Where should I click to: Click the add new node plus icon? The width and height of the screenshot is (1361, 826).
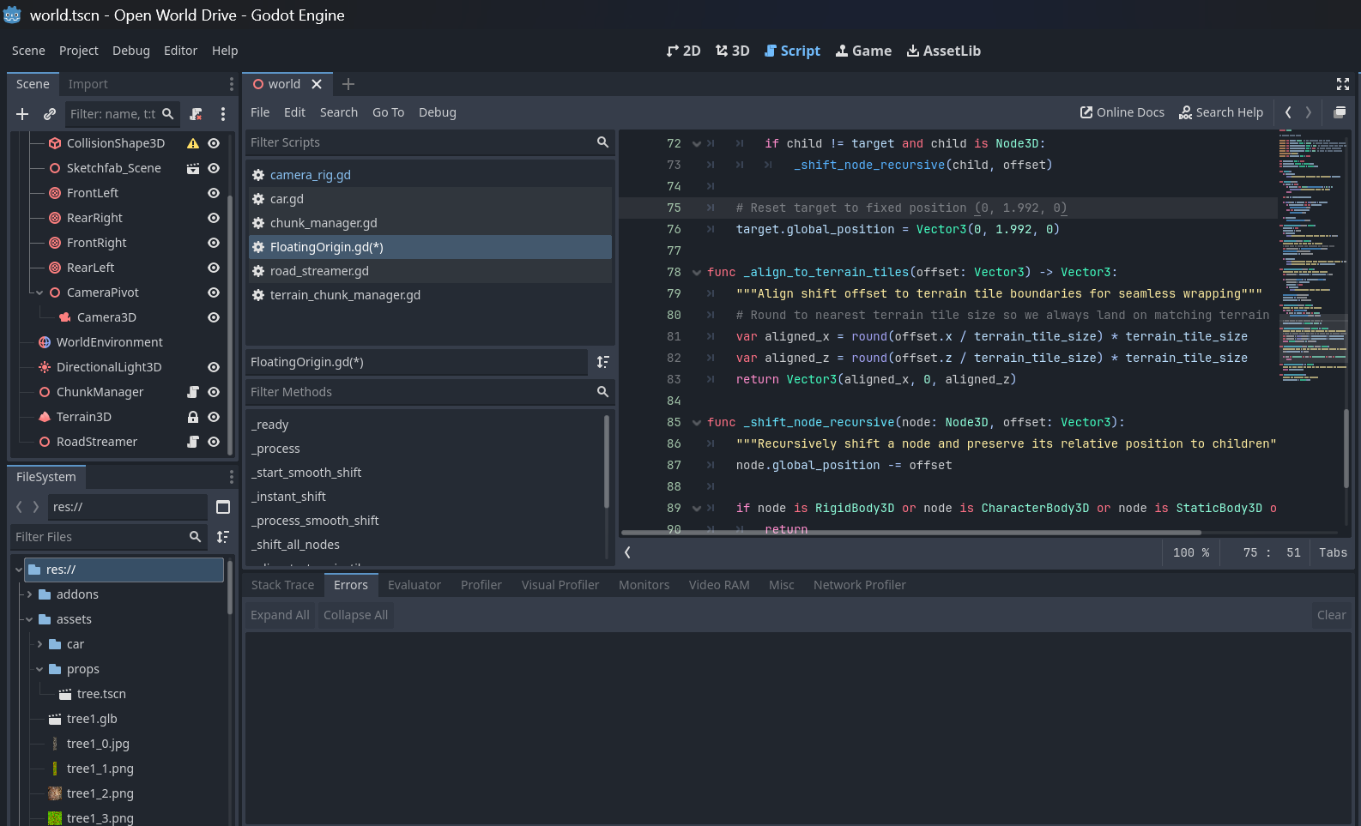click(x=22, y=114)
